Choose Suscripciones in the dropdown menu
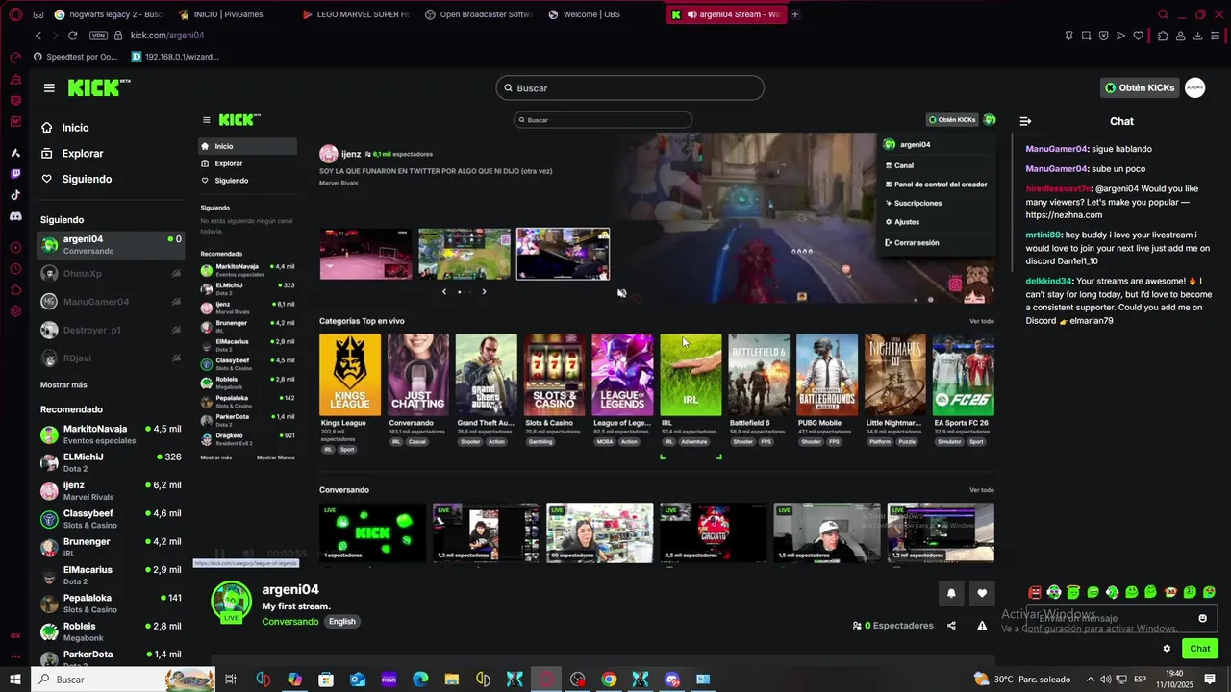Image resolution: width=1231 pixels, height=692 pixels. point(914,204)
